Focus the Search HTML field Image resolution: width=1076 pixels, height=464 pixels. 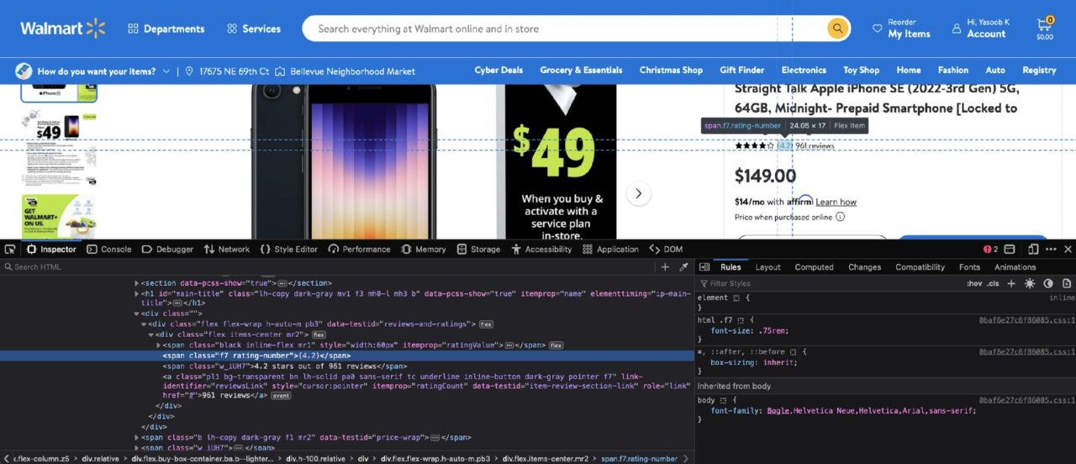[x=328, y=266]
